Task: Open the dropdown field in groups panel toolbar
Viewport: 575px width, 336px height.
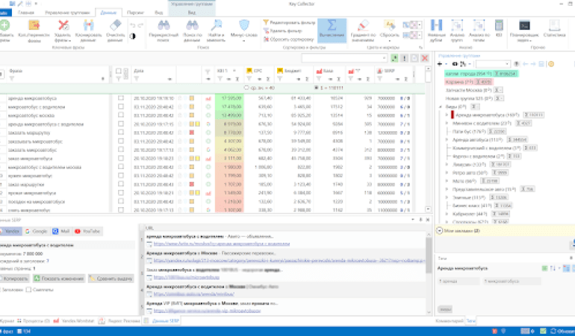Action: (x=493, y=64)
